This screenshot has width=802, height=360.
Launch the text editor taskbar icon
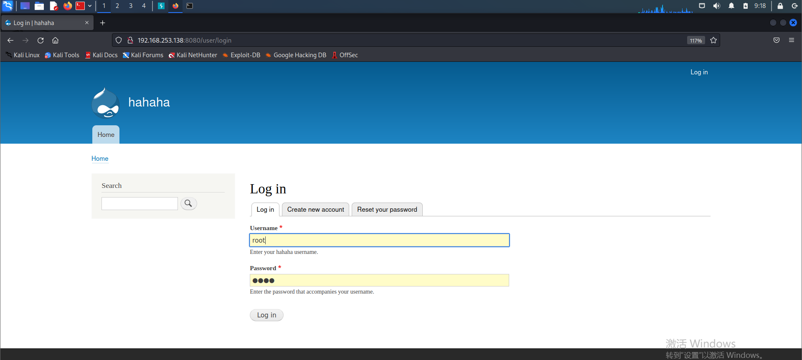pos(53,6)
